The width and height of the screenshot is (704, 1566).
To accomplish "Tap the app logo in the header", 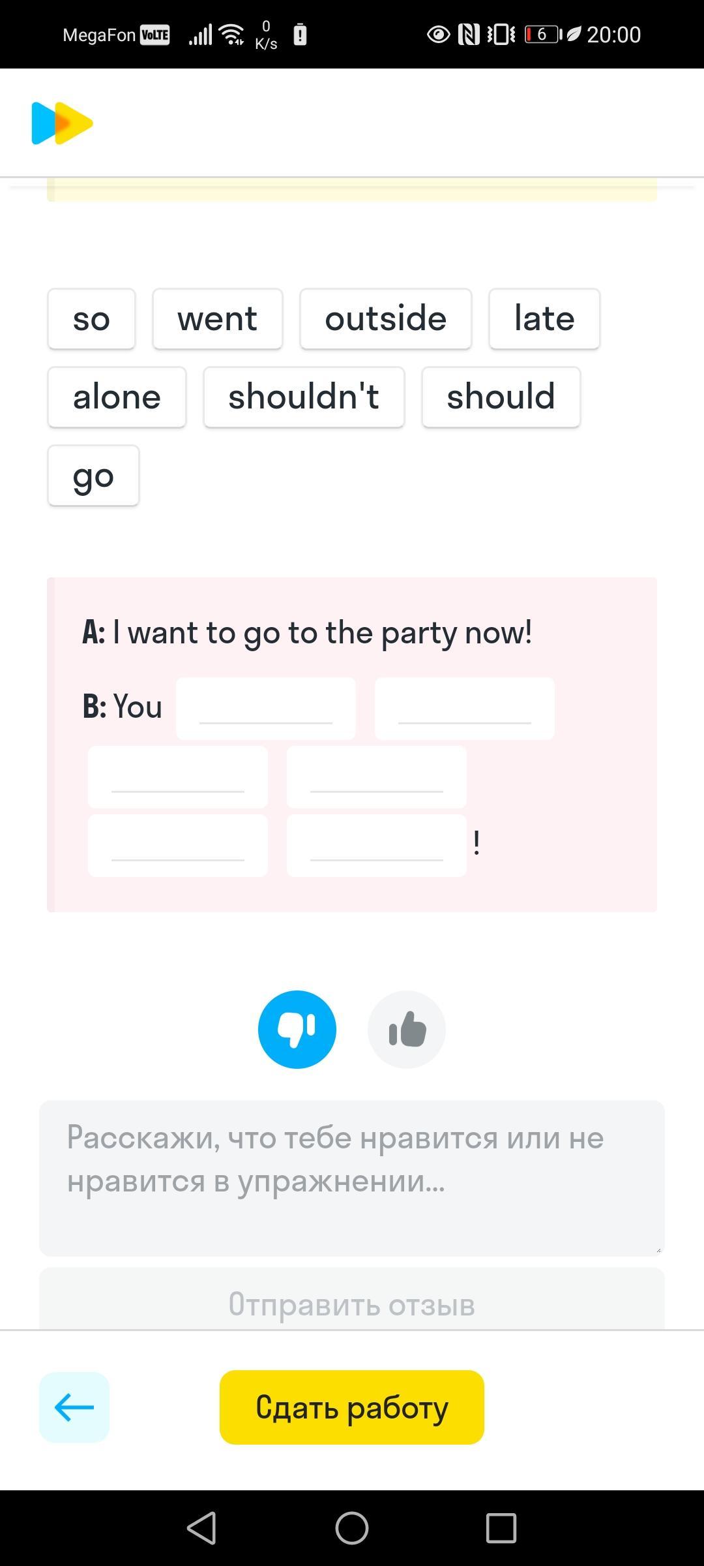I will (x=63, y=123).
